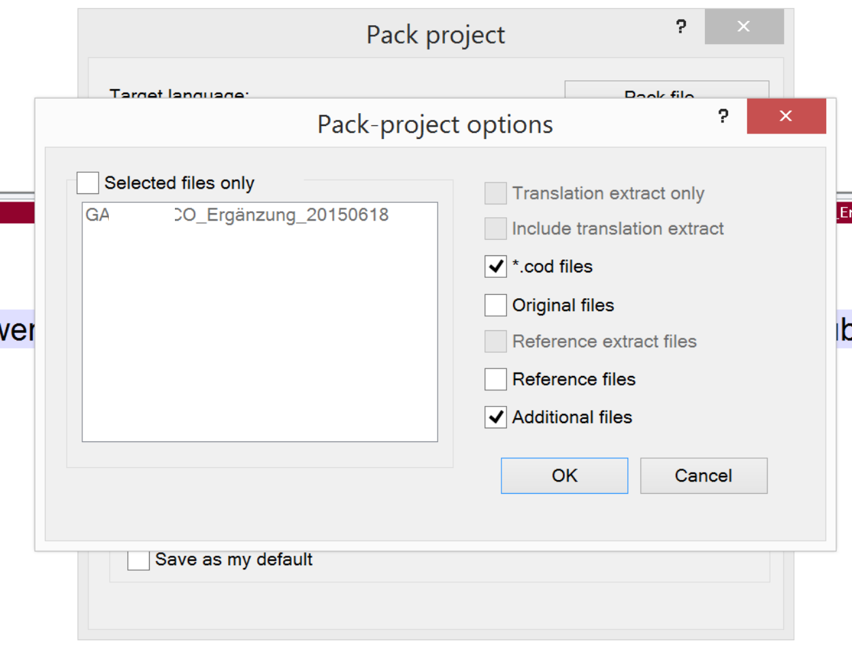Disable the Additional files checkbox
The height and width of the screenshot is (647, 852).
pyautogui.click(x=495, y=417)
